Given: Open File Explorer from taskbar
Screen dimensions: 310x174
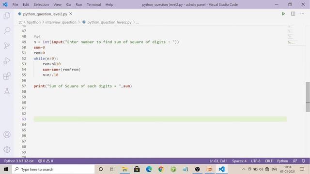Looking at the screenshot, I should click(x=124, y=169).
